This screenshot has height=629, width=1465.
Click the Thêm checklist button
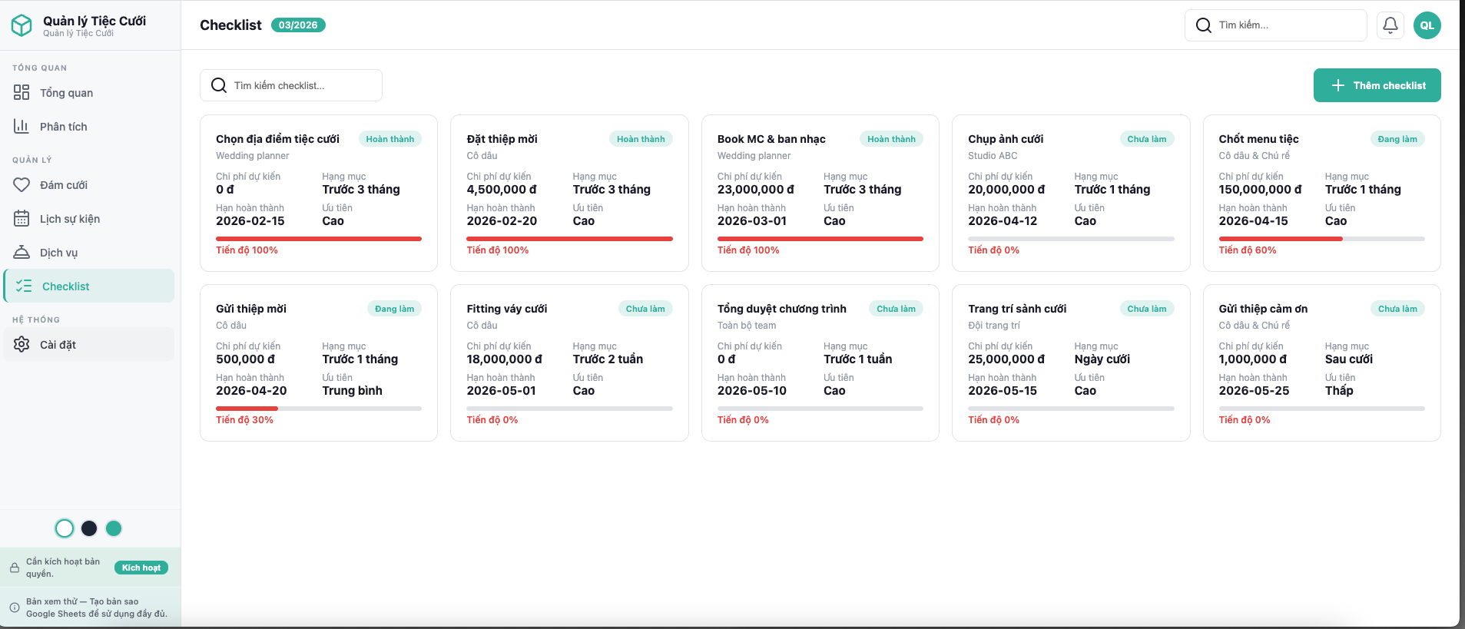(1377, 85)
